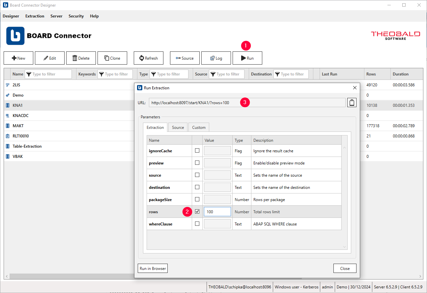This screenshot has width=427, height=293.
Task: Click the Duration column header
Action: (407, 74)
